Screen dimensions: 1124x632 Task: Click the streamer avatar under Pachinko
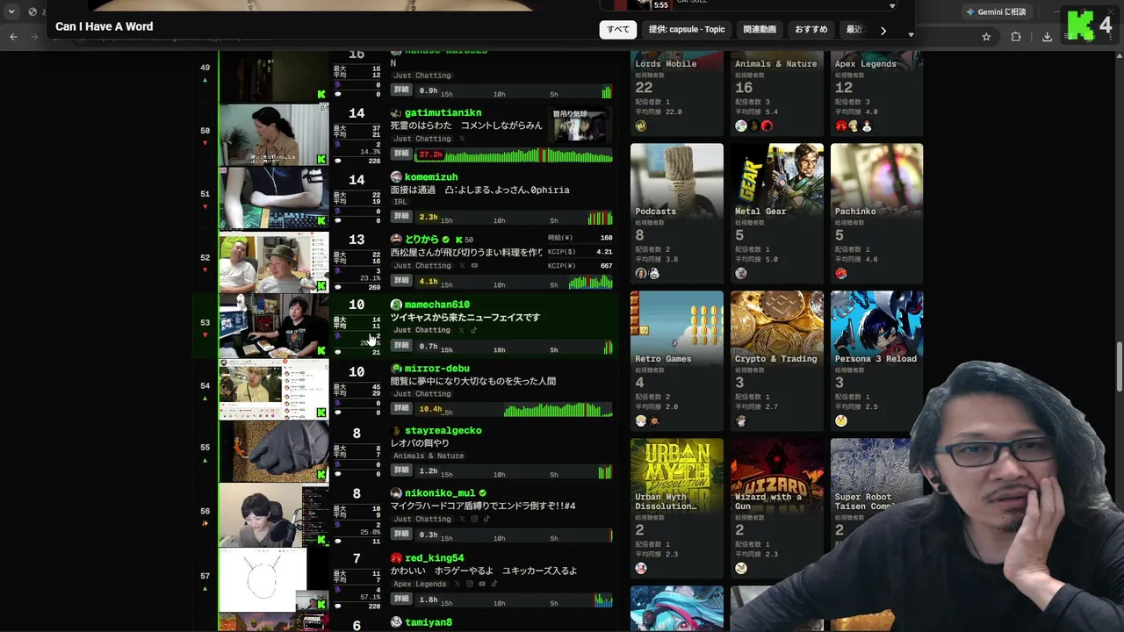[841, 273]
